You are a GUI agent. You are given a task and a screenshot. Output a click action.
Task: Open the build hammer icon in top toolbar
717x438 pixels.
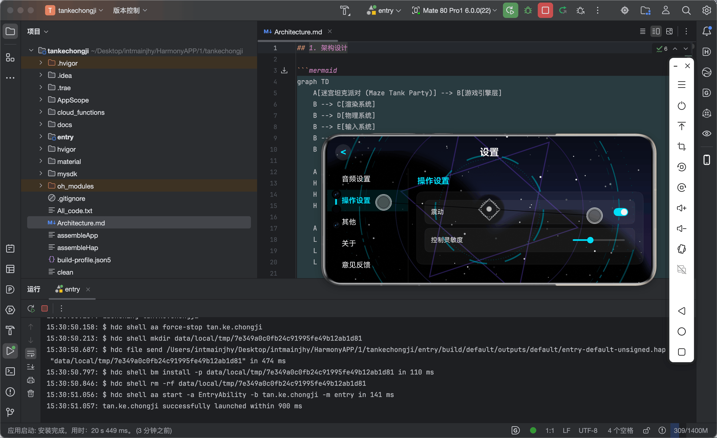coord(345,11)
